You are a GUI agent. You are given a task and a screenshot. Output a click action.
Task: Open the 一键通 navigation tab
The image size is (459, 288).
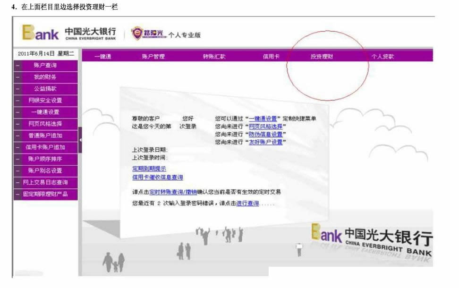pos(103,56)
